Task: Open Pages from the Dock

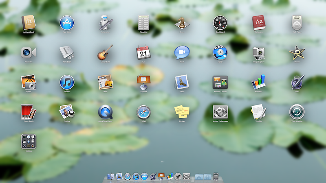Action: click(153, 176)
